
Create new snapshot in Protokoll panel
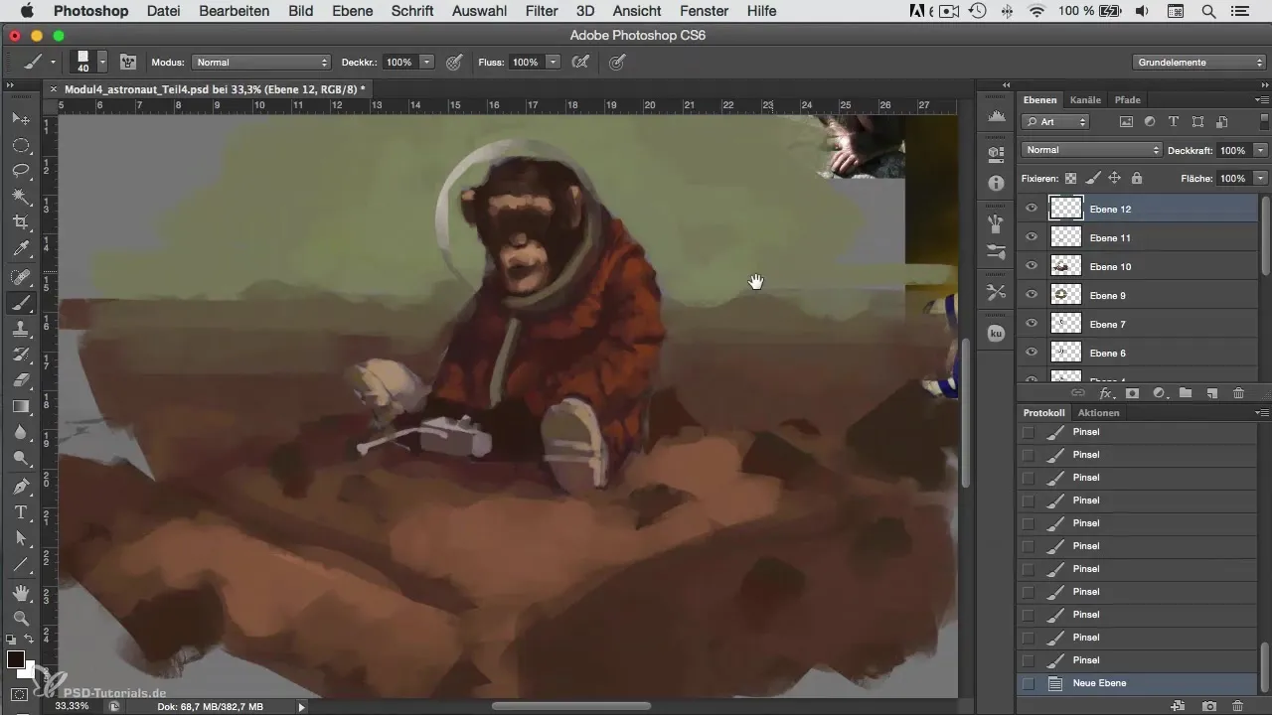1209,706
